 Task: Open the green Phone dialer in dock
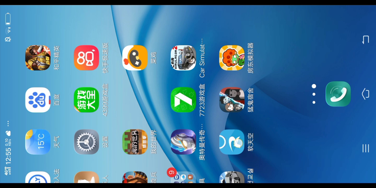click(338, 94)
